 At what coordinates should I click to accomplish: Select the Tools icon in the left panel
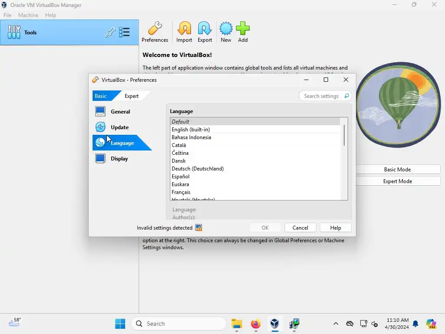tap(14, 32)
